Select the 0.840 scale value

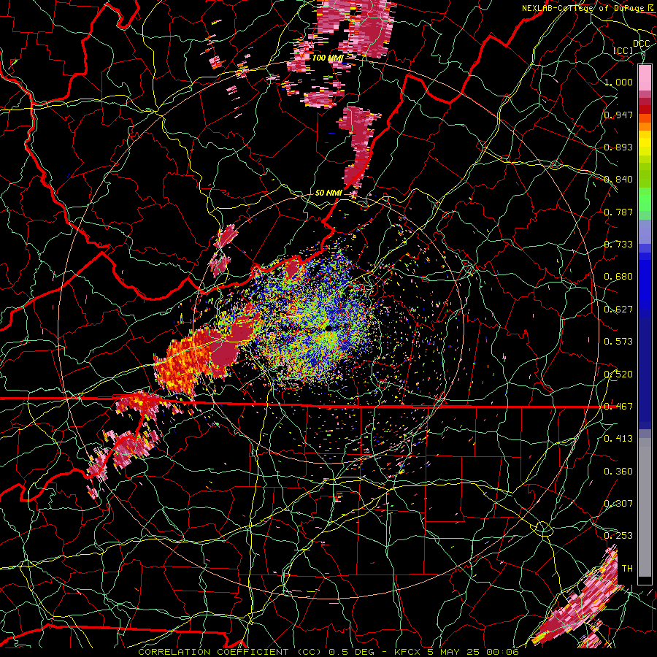click(618, 180)
